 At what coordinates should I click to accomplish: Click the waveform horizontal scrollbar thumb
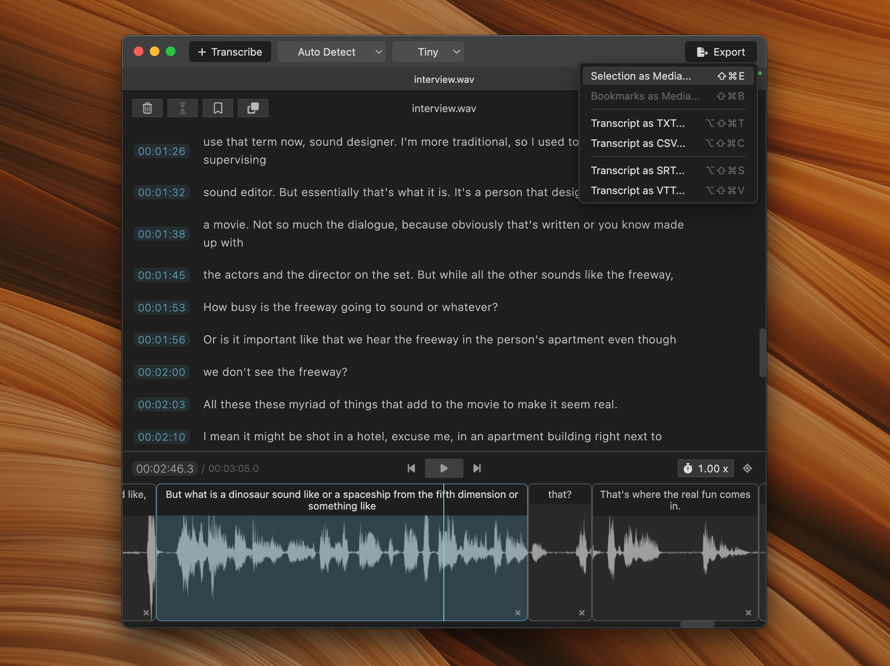(697, 624)
